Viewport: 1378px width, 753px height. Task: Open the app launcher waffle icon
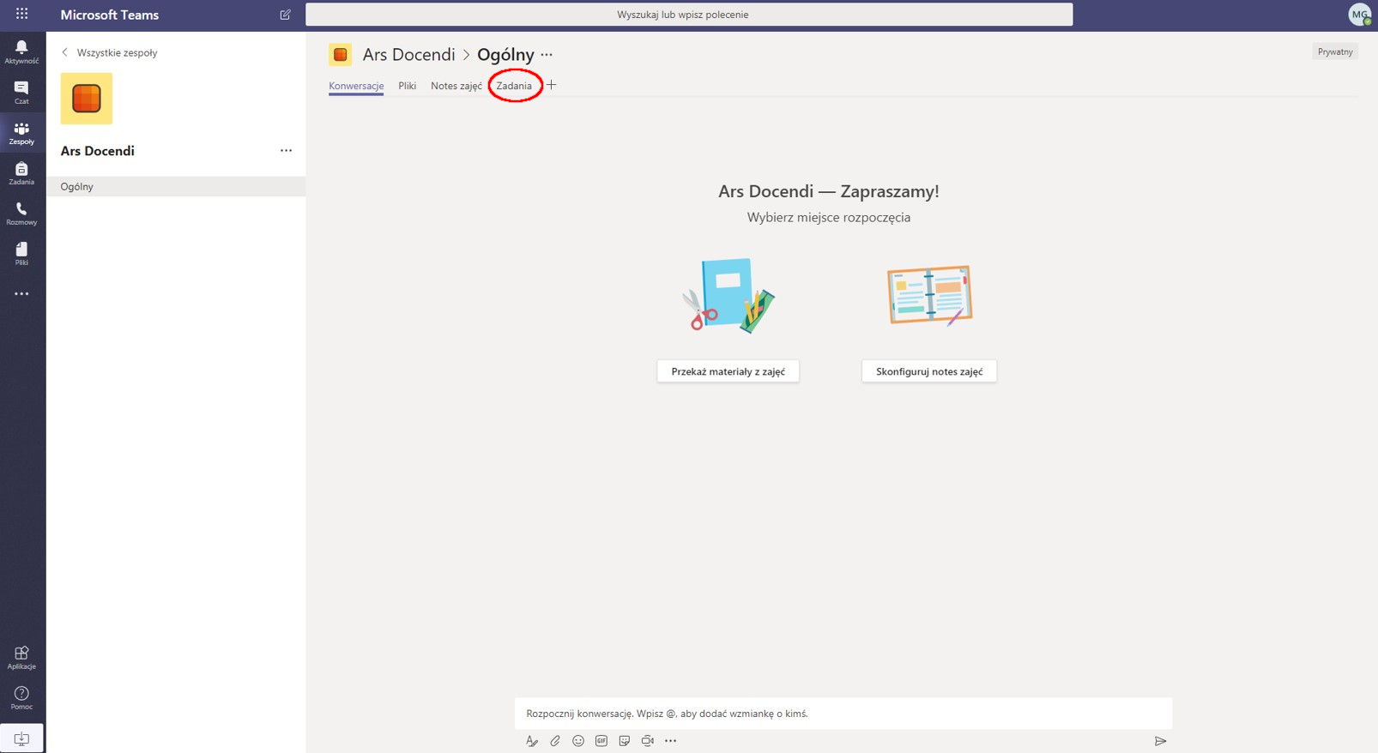point(21,14)
